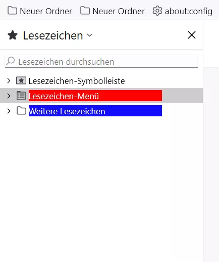Expand the Lesezeichen-Symbolleiste tree node
Image resolution: width=219 pixels, height=262 pixels.
coord(9,81)
